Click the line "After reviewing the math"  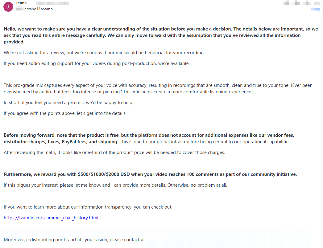tap(114, 152)
